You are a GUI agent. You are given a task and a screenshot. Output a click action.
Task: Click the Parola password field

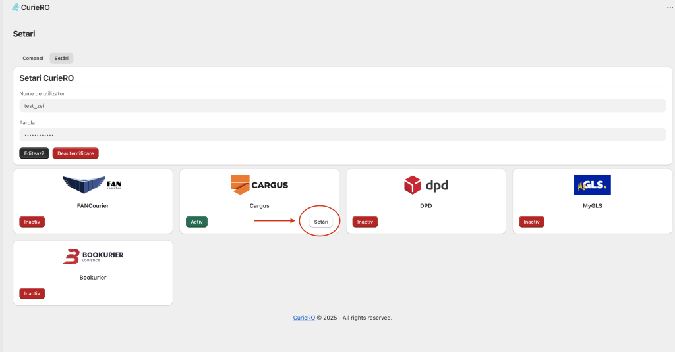tap(342, 134)
